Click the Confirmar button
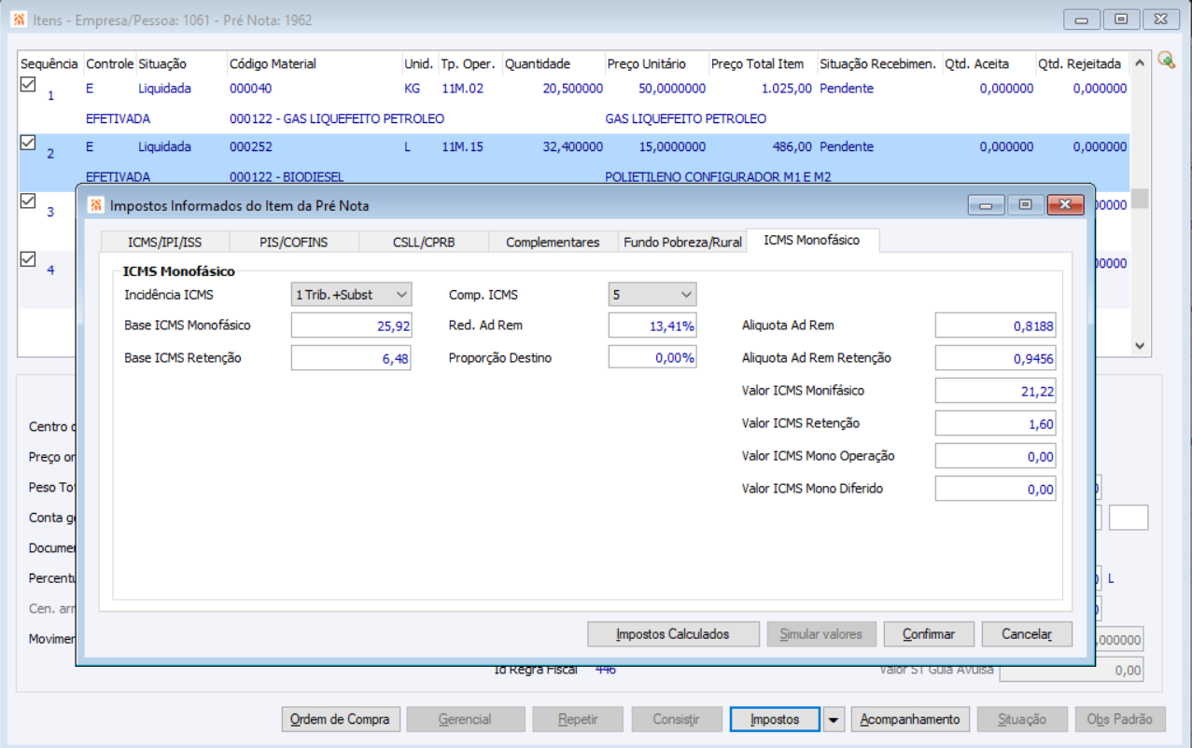This screenshot has height=748, width=1192. pos(929,634)
